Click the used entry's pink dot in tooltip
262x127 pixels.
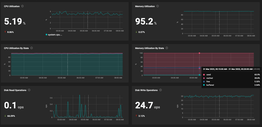tap(204, 75)
